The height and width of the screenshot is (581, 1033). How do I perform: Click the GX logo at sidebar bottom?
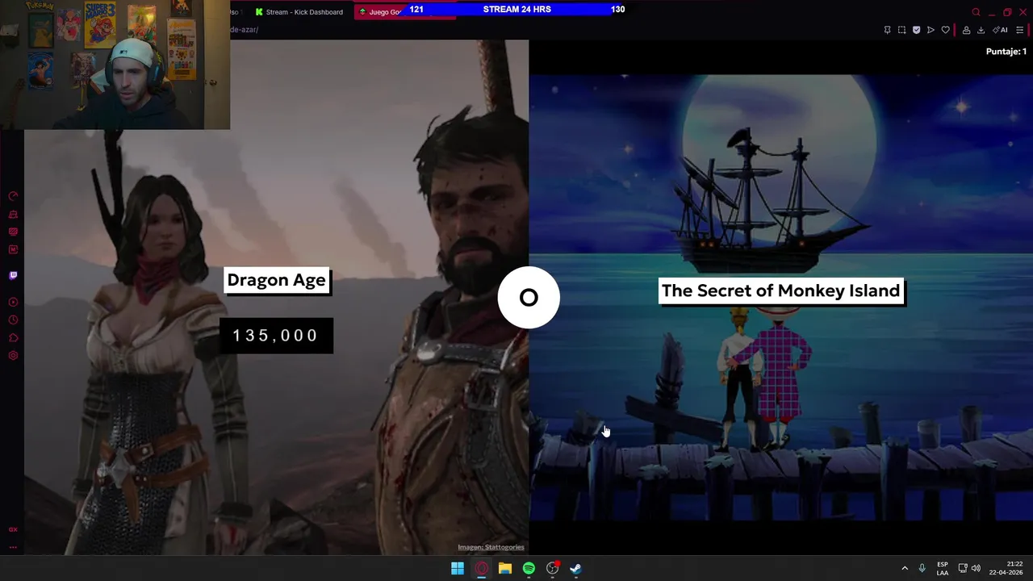(x=13, y=529)
